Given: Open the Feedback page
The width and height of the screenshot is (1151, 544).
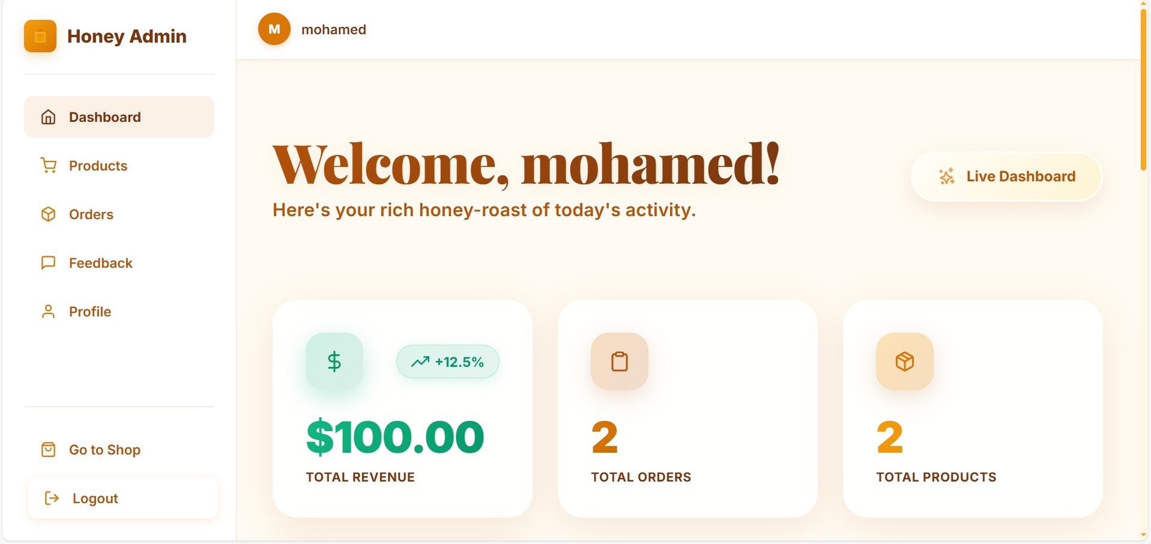Looking at the screenshot, I should click(101, 263).
